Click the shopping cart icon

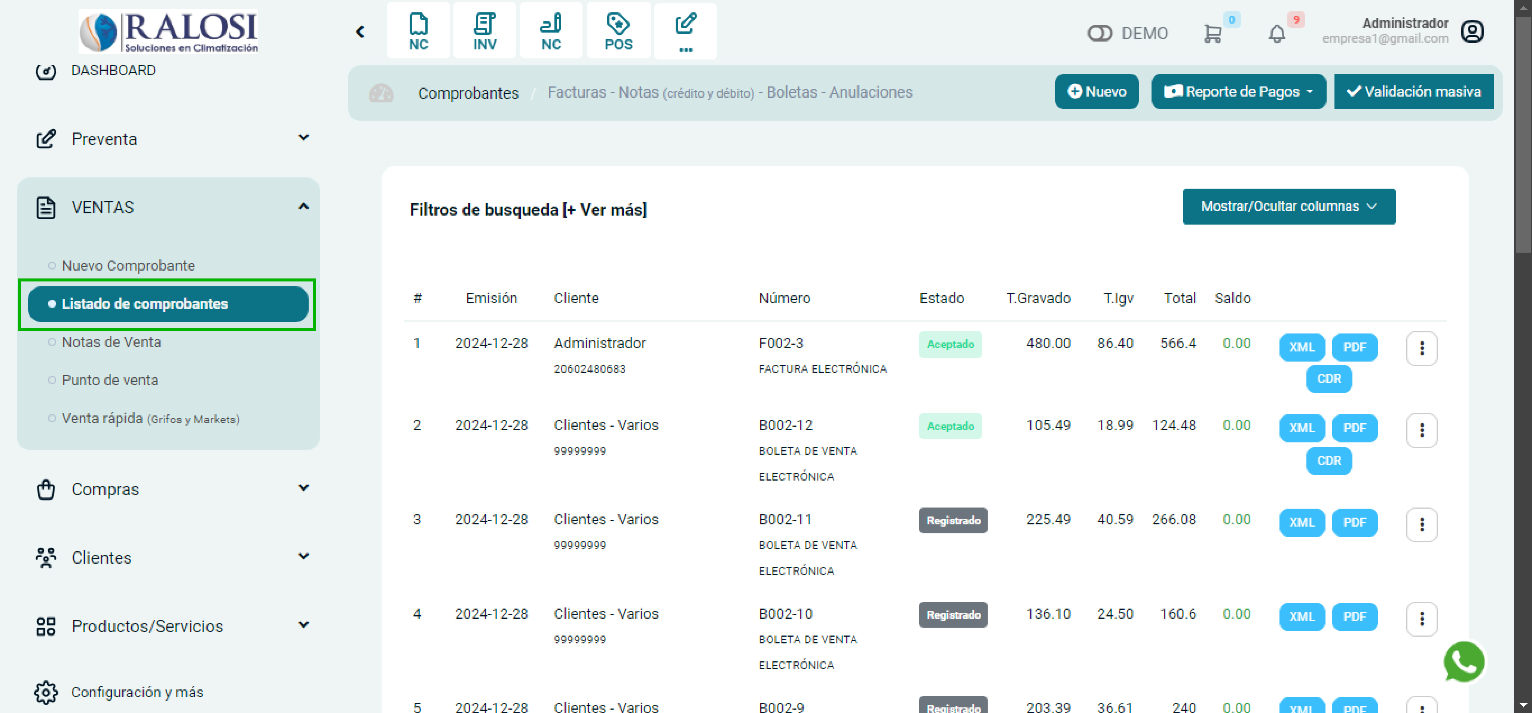click(1213, 33)
